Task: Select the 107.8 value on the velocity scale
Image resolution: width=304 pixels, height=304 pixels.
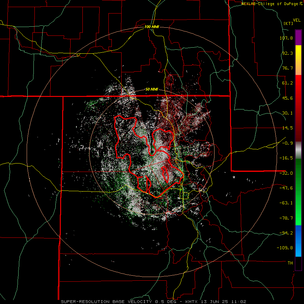Action: point(286,38)
